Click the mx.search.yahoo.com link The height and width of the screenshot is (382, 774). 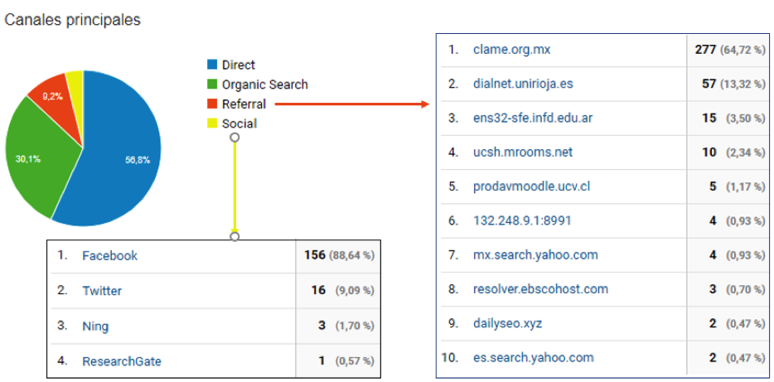click(535, 255)
